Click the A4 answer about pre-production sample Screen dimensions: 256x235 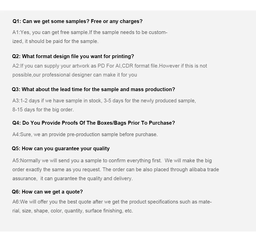click(x=85, y=134)
